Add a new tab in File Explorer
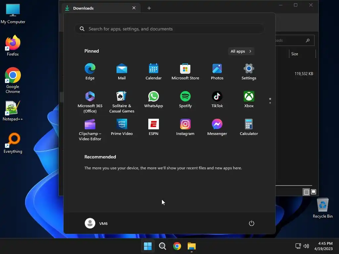This screenshot has height=254, width=339. [x=149, y=8]
